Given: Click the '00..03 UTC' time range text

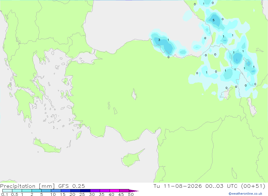Looking at the screenshot, I should pos(222,186).
